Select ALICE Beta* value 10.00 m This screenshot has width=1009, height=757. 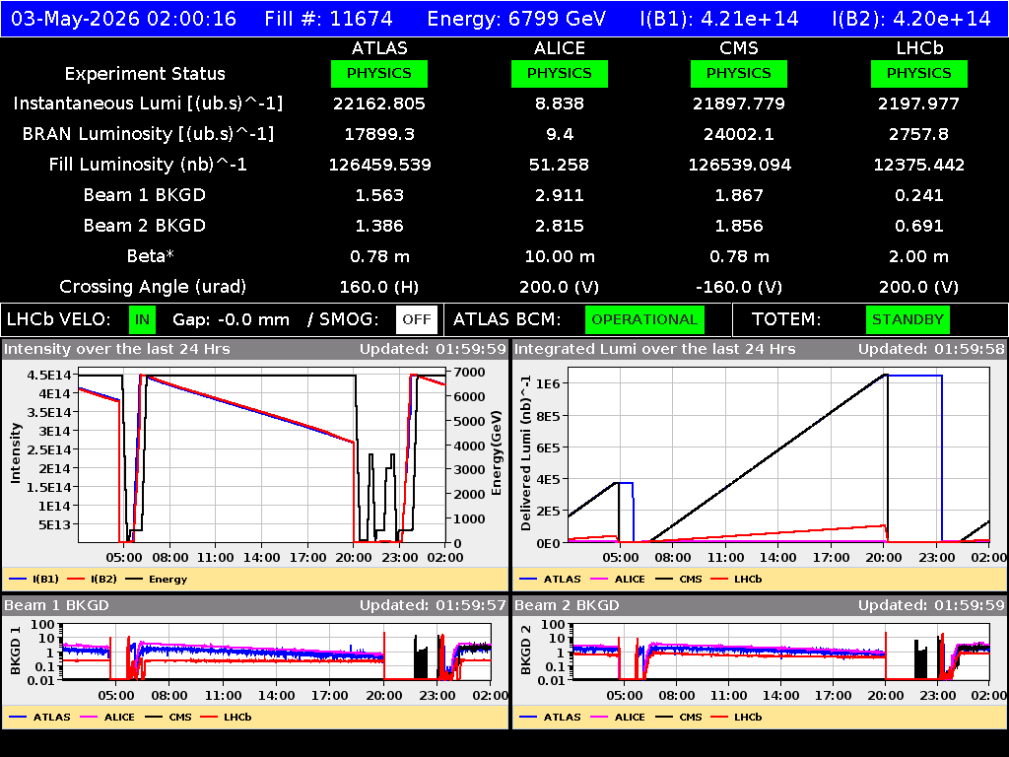(x=560, y=256)
